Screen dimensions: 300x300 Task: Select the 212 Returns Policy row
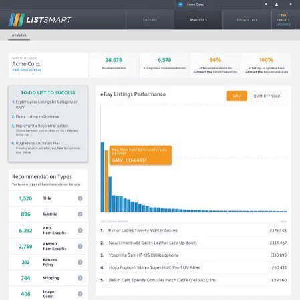tap(48, 262)
